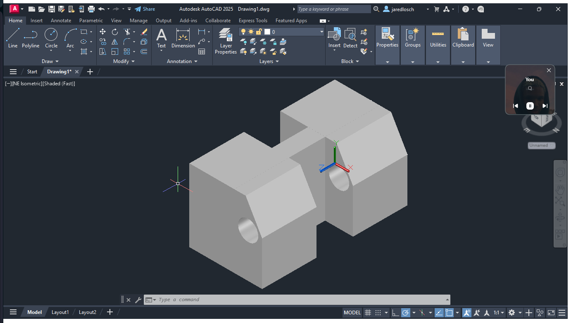Switch to the Annotate ribbon tab
Image resolution: width=571 pixels, height=323 pixels.
(x=61, y=21)
